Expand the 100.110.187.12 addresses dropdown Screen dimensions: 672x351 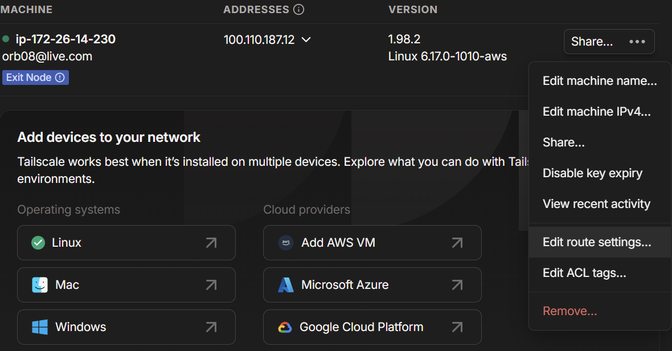[x=306, y=39]
